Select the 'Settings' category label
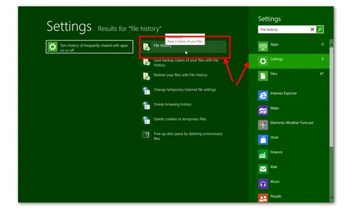Image resolution: width=353 pixels, height=214 pixels. pyautogui.click(x=277, y=59)
